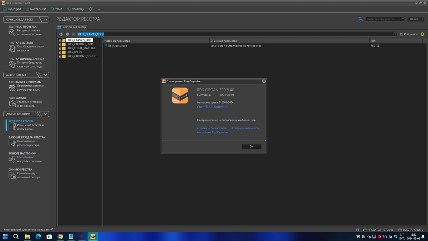Screen dimensions: 428x241
Task: Expand the HKEY_LOCAL_MACHINE tree node
Action: point(60,48)
